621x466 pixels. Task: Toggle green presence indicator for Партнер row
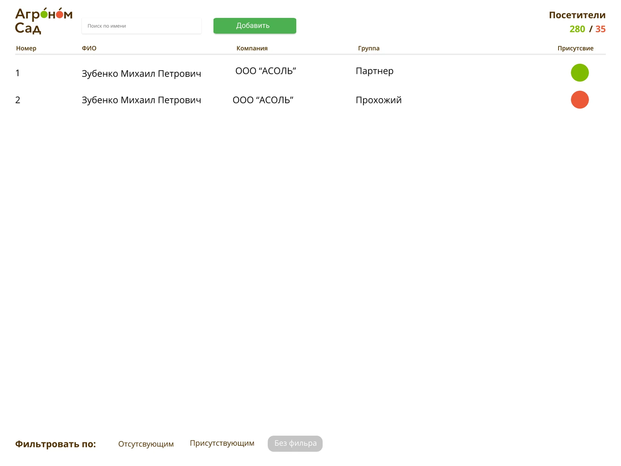(580, 73)
